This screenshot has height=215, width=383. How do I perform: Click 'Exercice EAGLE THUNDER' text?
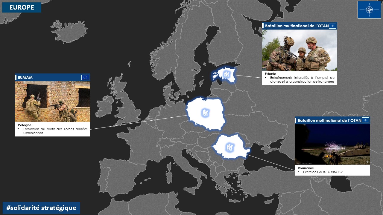click(x=323, y=172)
